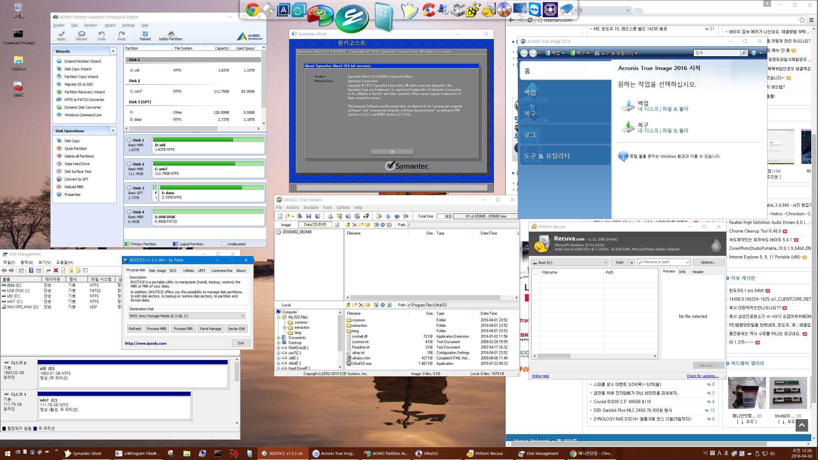
Task: Click the Acronis search magnifier icon
Action: tap(744, 53)
